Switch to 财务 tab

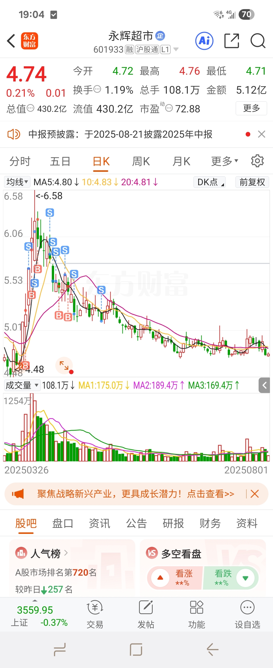[210, 523]
